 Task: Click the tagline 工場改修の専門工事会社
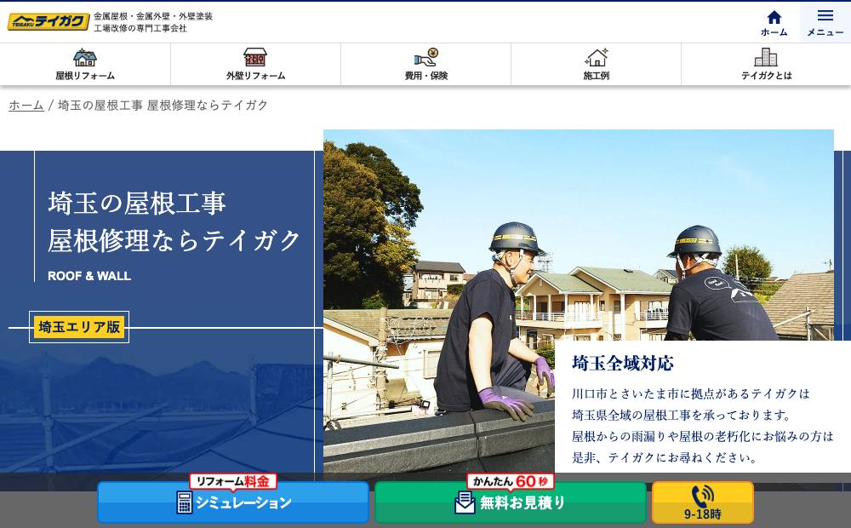click(x=140, y=28)
